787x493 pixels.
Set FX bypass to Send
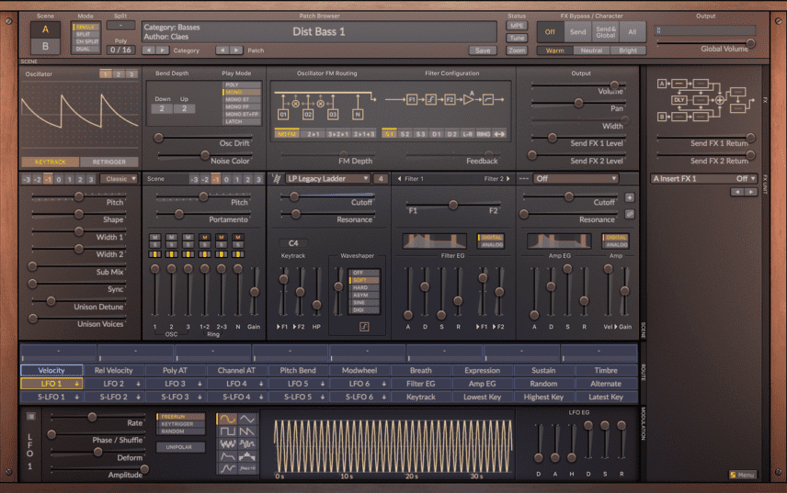(577, 32)
